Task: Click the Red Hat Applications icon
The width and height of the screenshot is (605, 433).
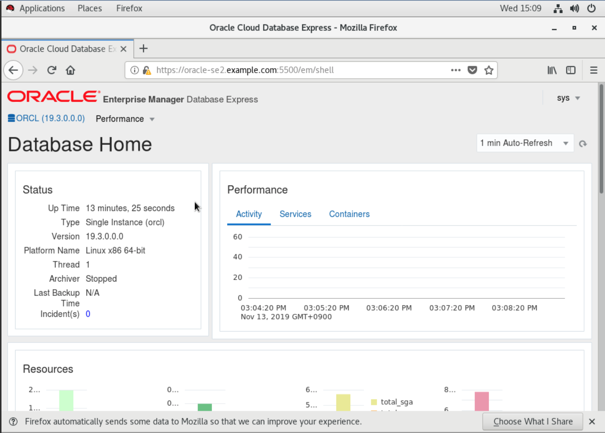Action: coord(10,8)
